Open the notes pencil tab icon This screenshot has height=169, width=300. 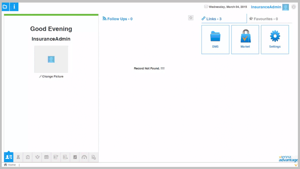click(75, 157)
